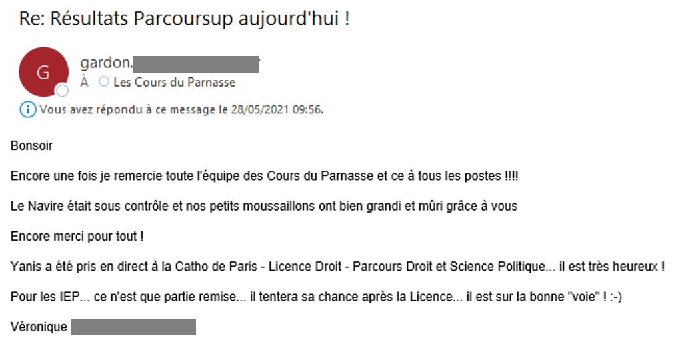
Task: Click the reply date 28/05/2021 09:56
Action: 277,109
